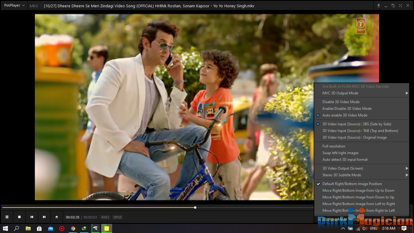The width and height of the screenshot is (414, 233).
Task: Open Microsoft Store from taskbar
Action: pyautogui.click(x=39, y=228)
